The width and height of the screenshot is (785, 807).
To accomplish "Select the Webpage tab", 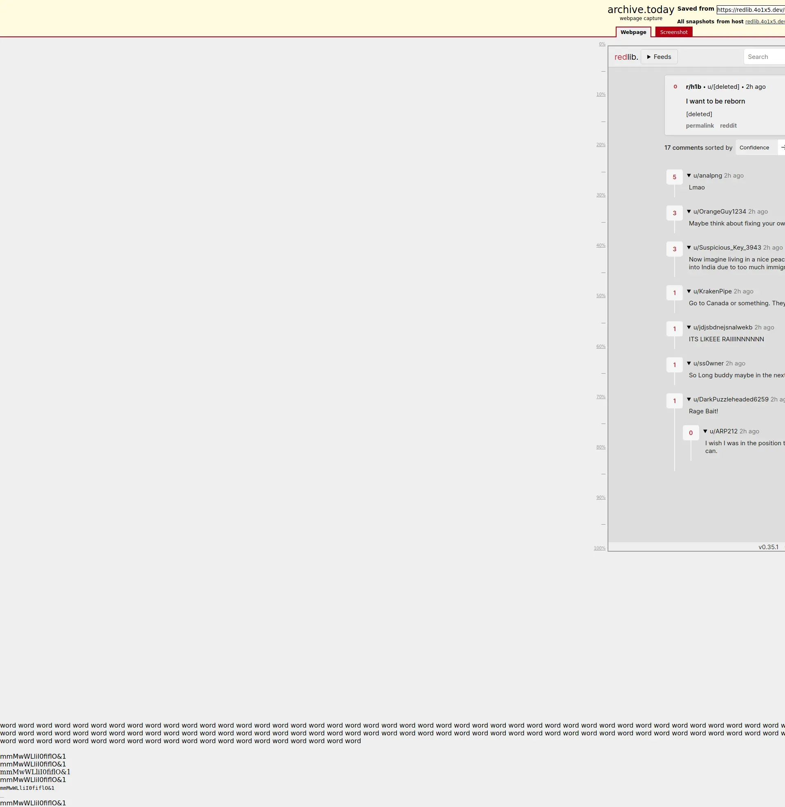I will [x=633, y=32].
